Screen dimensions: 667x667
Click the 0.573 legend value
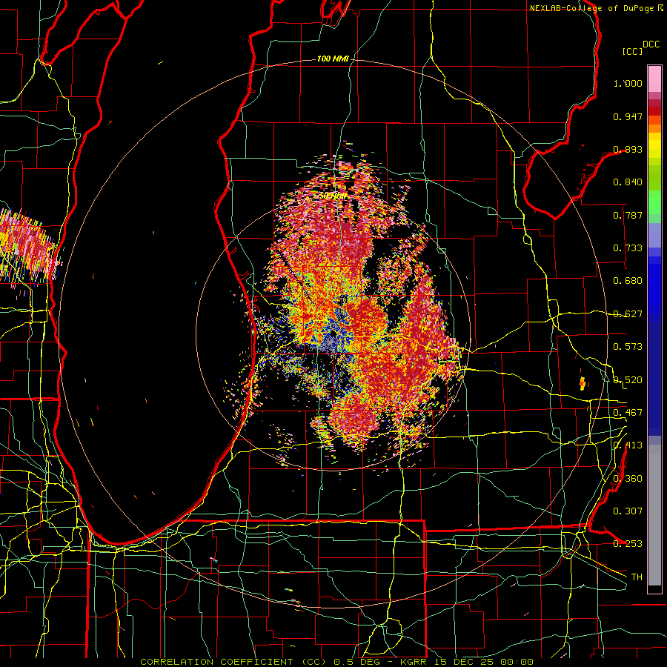point(628,347)
